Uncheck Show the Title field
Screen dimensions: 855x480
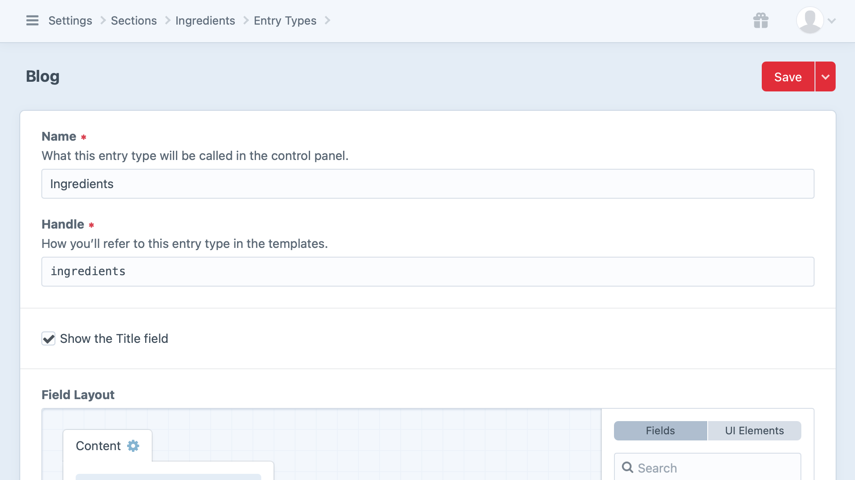[48, 338]
